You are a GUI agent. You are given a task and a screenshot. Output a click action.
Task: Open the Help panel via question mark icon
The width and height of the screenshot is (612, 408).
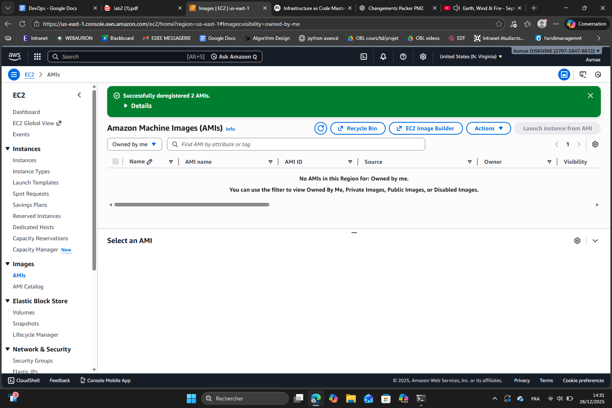click(x=403, y=56)
